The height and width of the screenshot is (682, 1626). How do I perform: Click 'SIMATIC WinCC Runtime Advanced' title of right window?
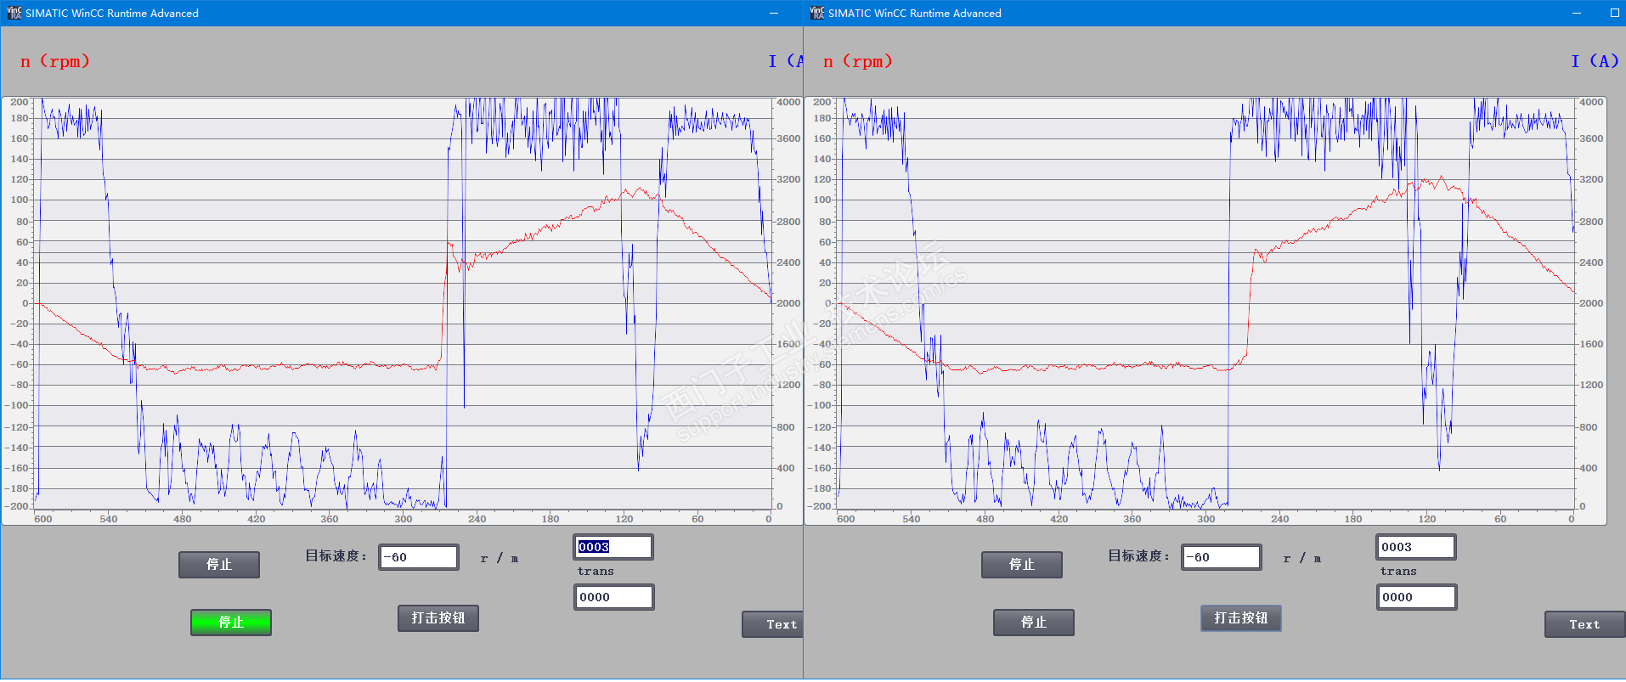915,13
